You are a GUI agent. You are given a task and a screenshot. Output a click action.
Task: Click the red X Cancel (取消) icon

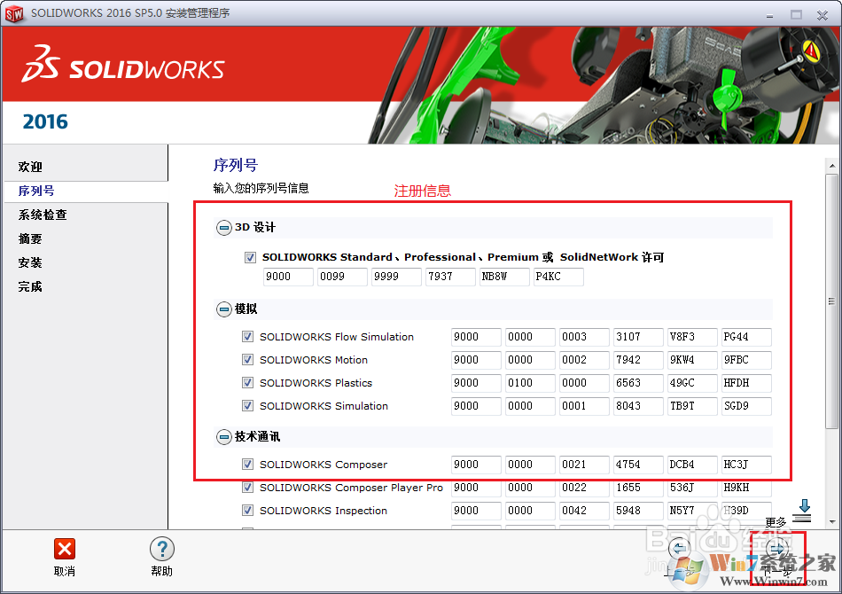[65, 550]
